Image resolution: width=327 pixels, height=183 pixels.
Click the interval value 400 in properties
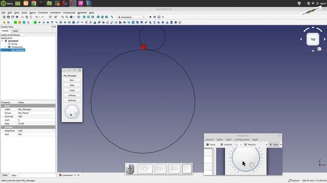coord(36,116)
